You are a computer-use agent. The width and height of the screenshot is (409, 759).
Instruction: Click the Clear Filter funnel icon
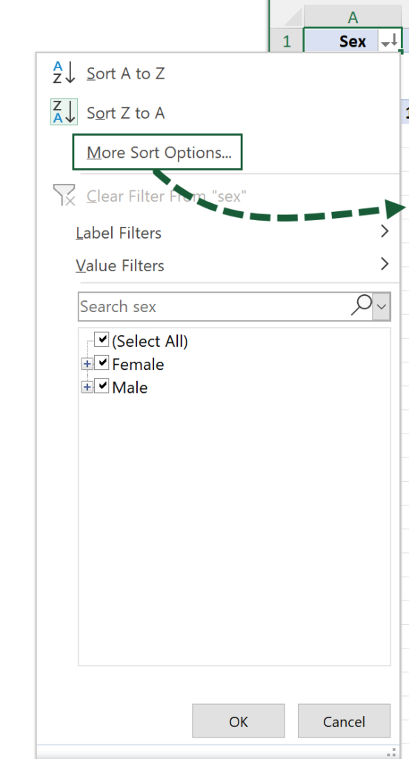click(x=64, y=195)
